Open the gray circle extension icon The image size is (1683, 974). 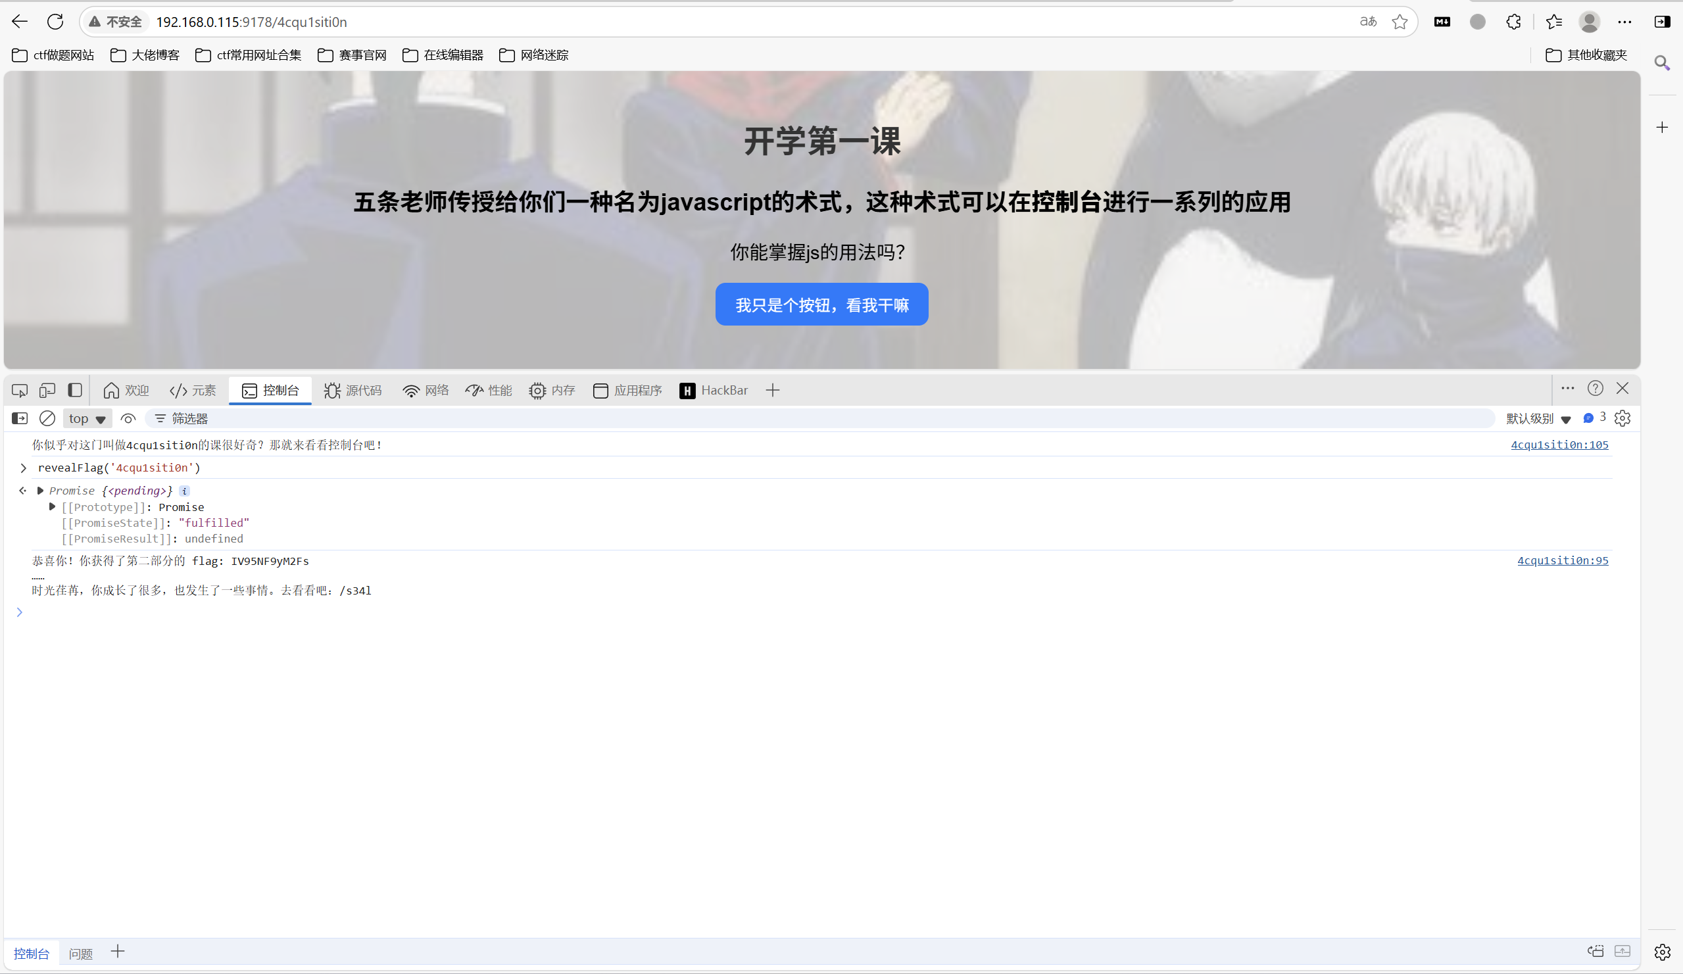pyautogui.click(x=1477, y=22)
